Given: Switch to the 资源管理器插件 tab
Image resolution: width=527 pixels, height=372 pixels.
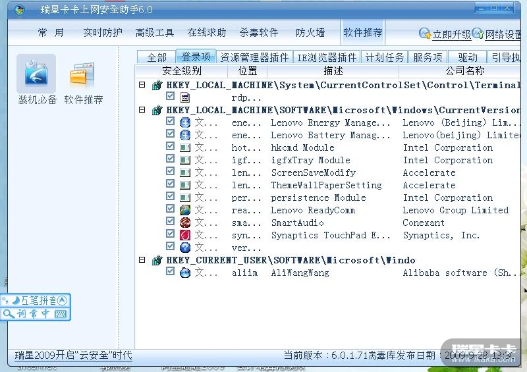Looking at the screenshot, I should tap(254, 57).
